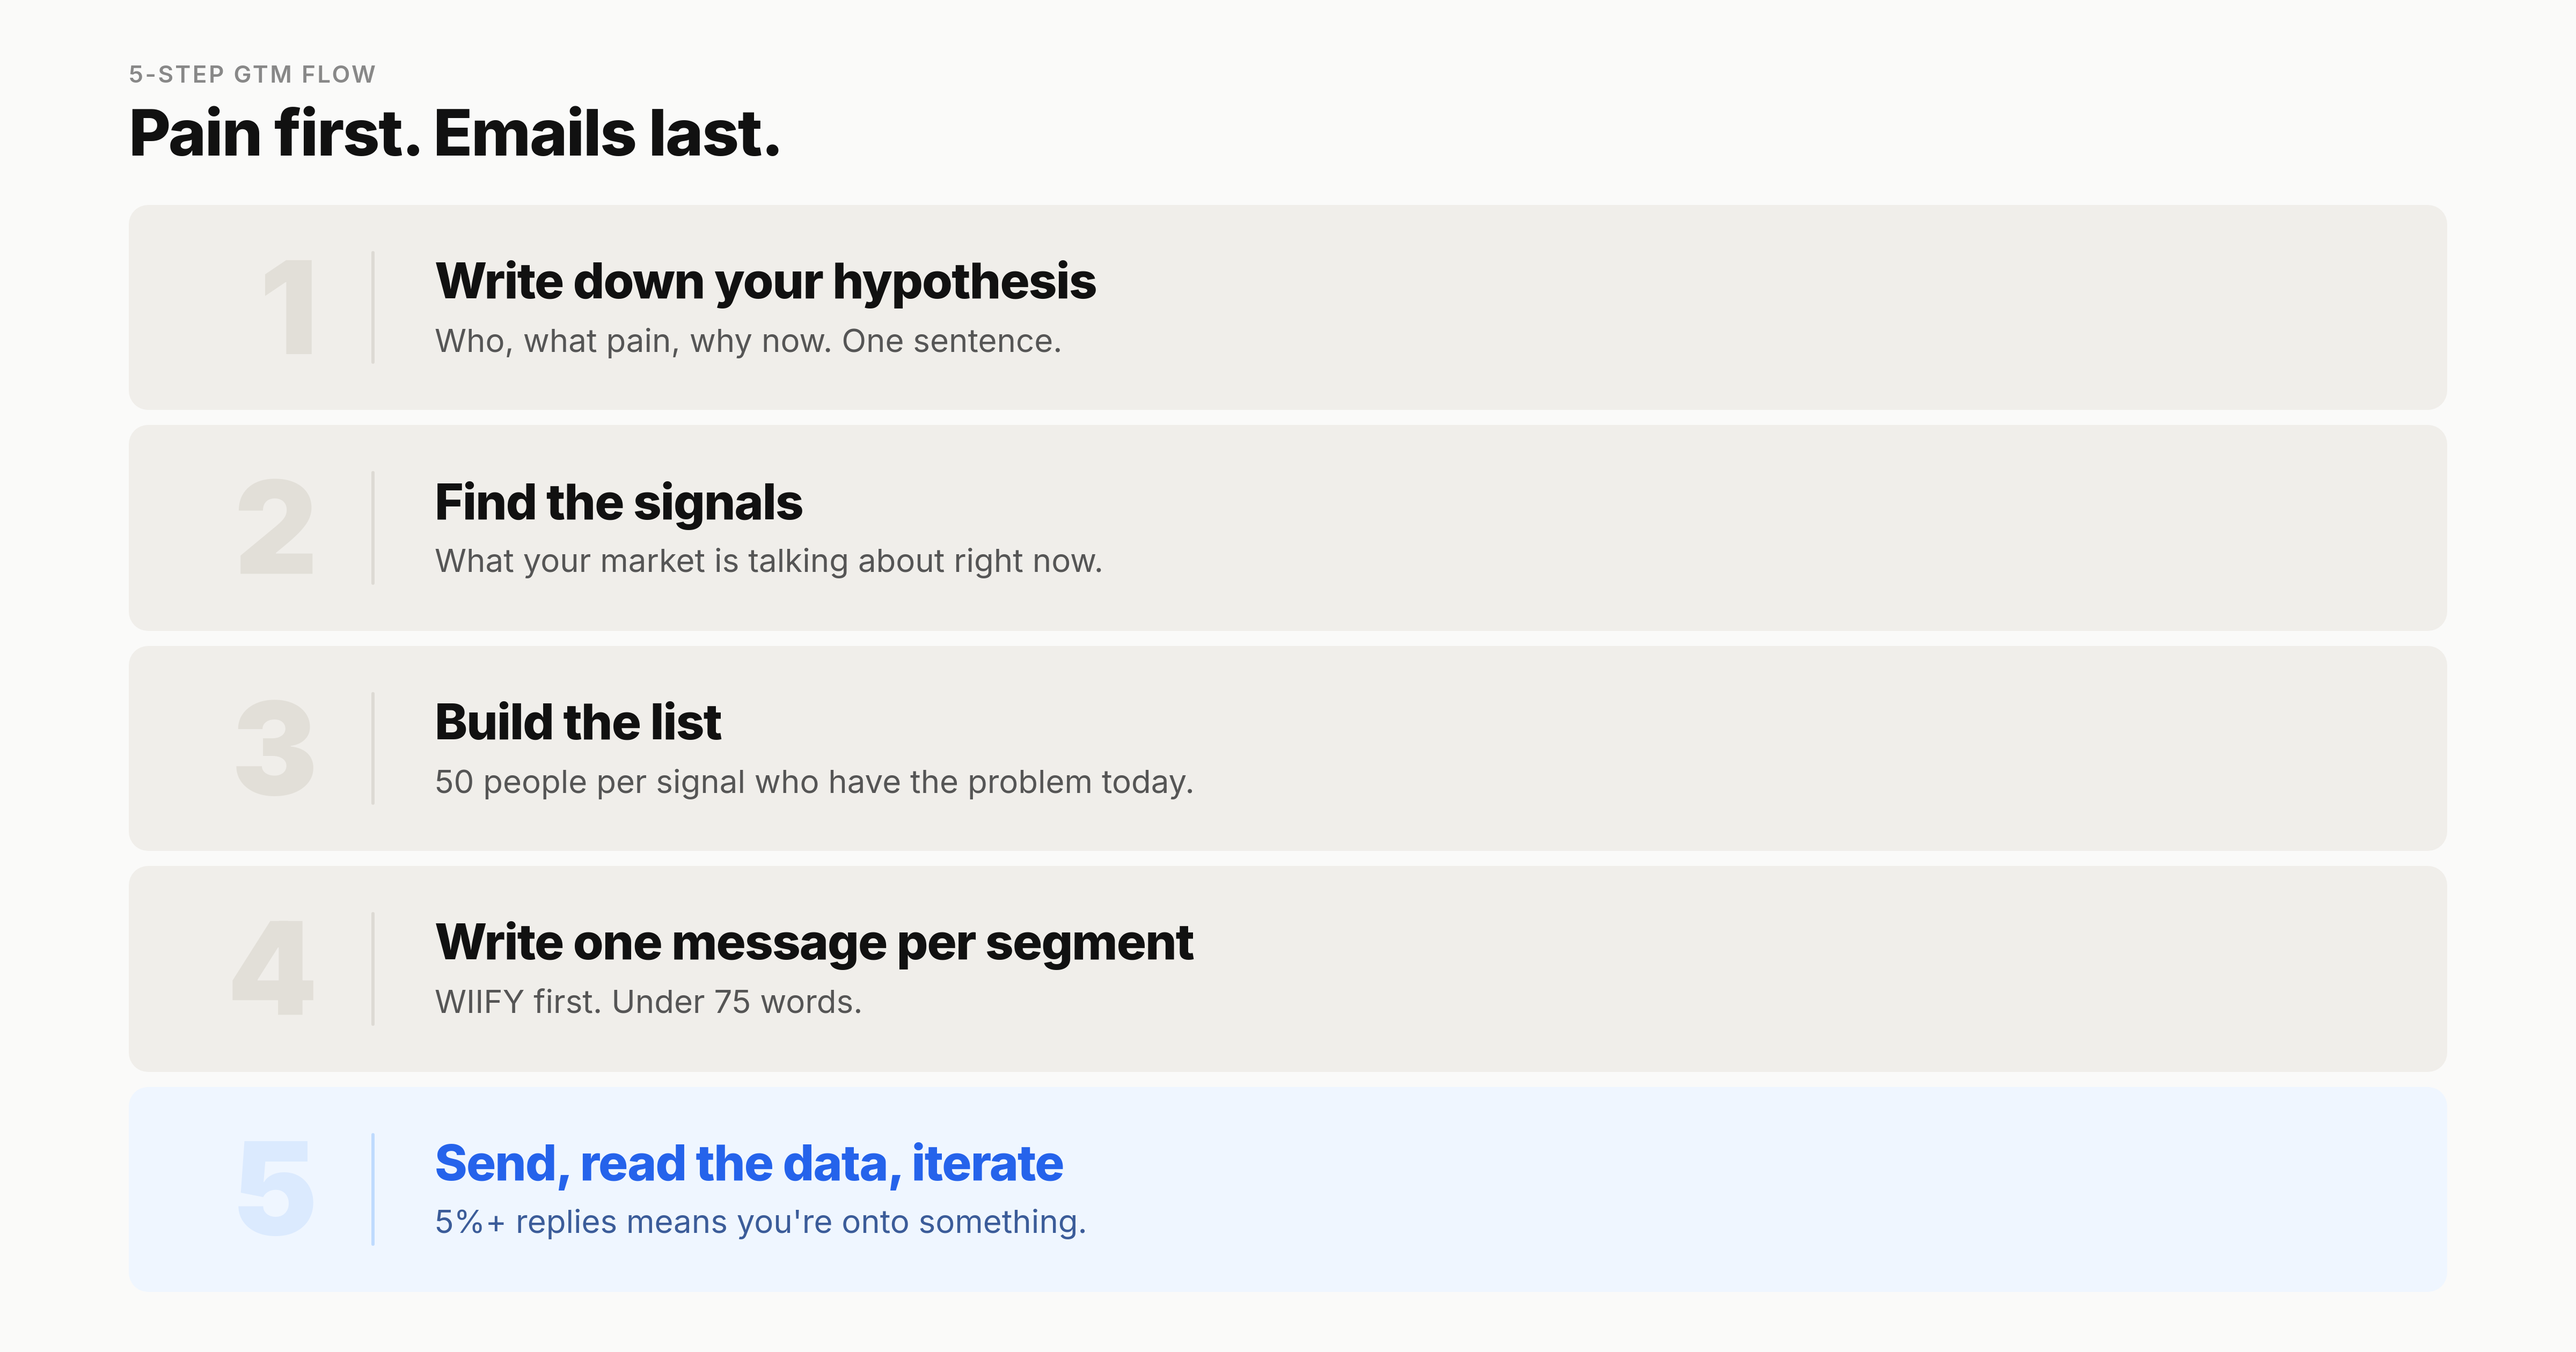Click the "Build the list" heading
Image resolution: width=2576 pixels, height=1352 pixels.
pyautogui.click(x=577, y=722)
